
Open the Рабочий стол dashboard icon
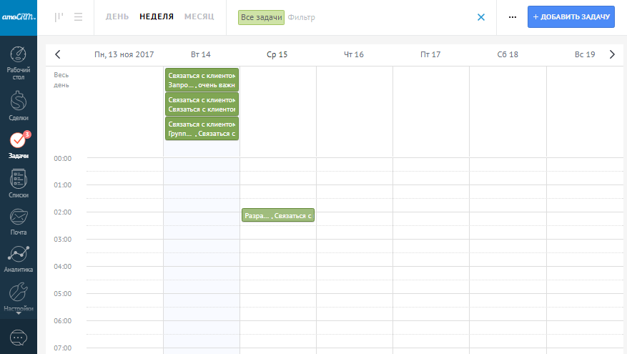[x=19, y=62]
